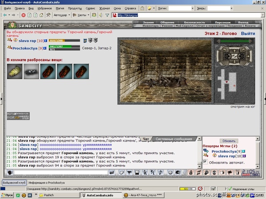
Task: Click the helmet icon in chat toolbar
Action: [178, 172]
